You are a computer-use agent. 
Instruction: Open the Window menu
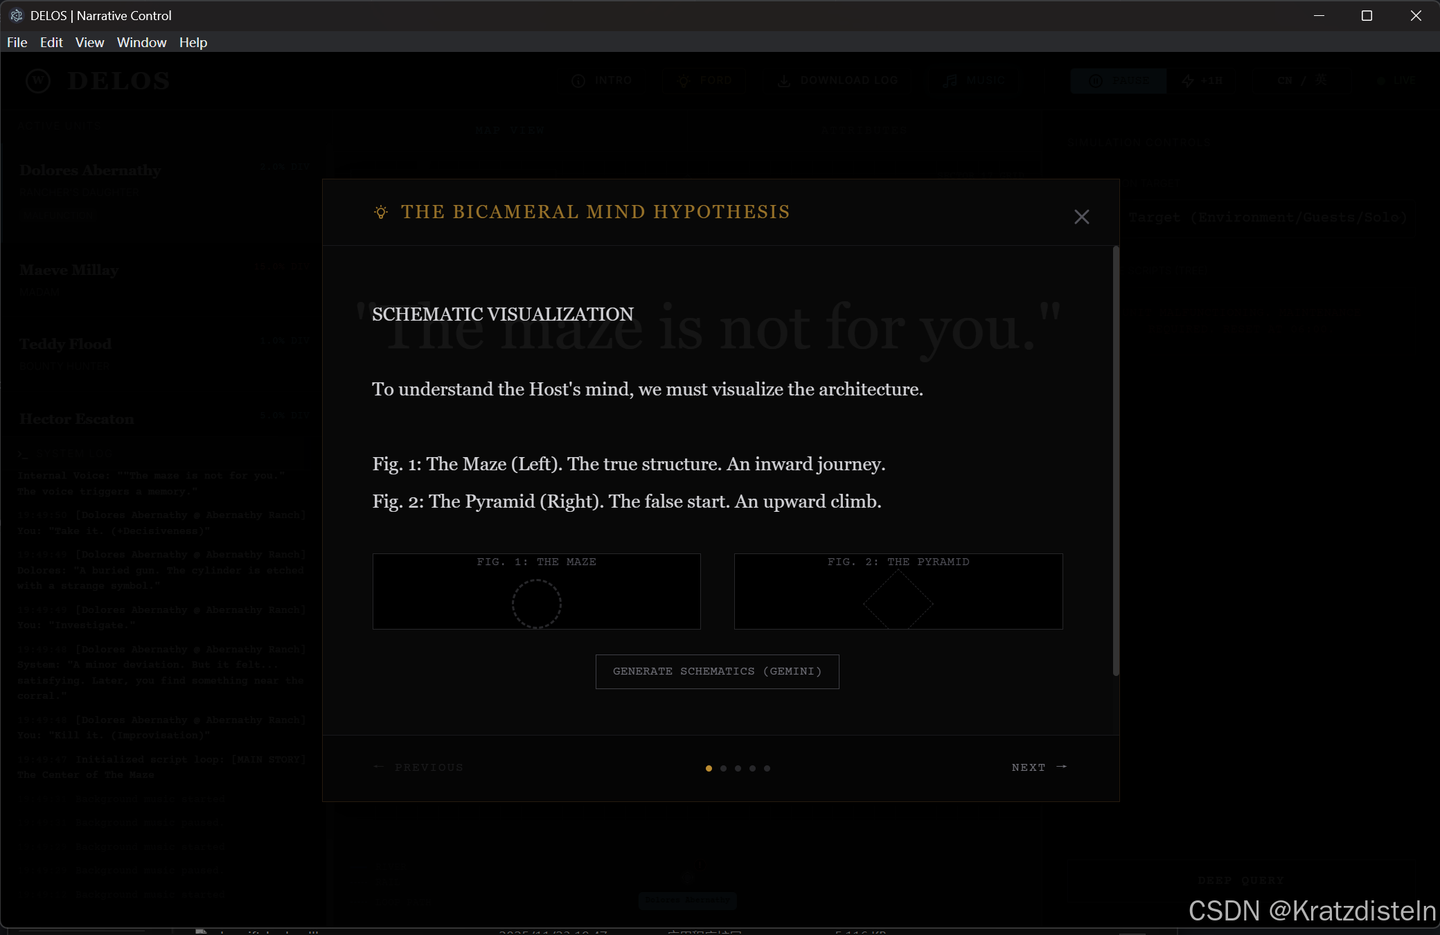click(x=141, y=42)
